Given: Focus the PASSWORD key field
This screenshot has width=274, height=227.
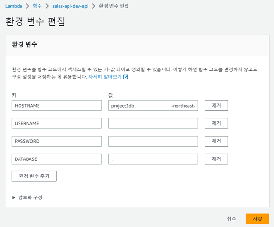Looking at the screenshot, I should click(x=57, y=141).
